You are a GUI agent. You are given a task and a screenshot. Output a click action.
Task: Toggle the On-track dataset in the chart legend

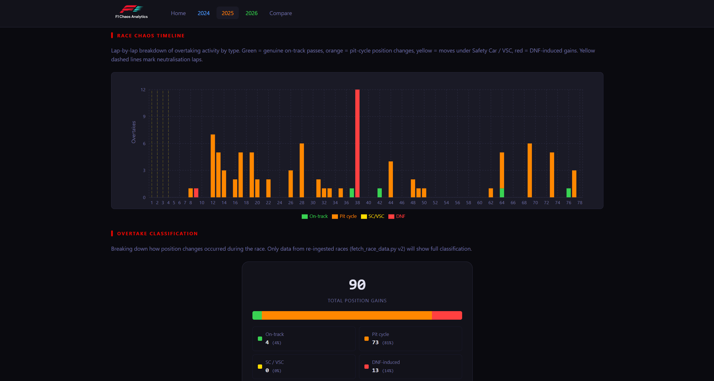(x=315, y=216)
